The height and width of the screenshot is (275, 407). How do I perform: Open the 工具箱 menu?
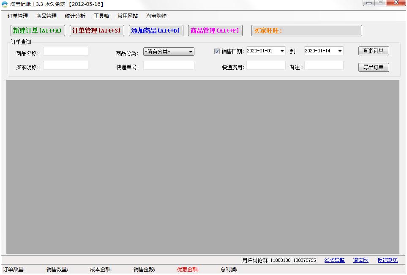tap(101, 16)
